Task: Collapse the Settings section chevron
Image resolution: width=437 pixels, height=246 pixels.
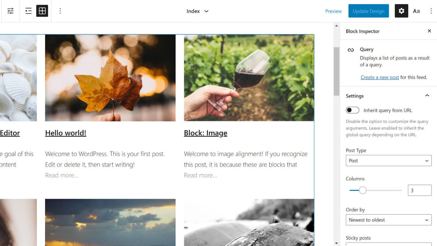Action: tap(427, 96)
